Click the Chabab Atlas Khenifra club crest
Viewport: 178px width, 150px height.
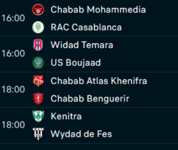click(38, 81)
